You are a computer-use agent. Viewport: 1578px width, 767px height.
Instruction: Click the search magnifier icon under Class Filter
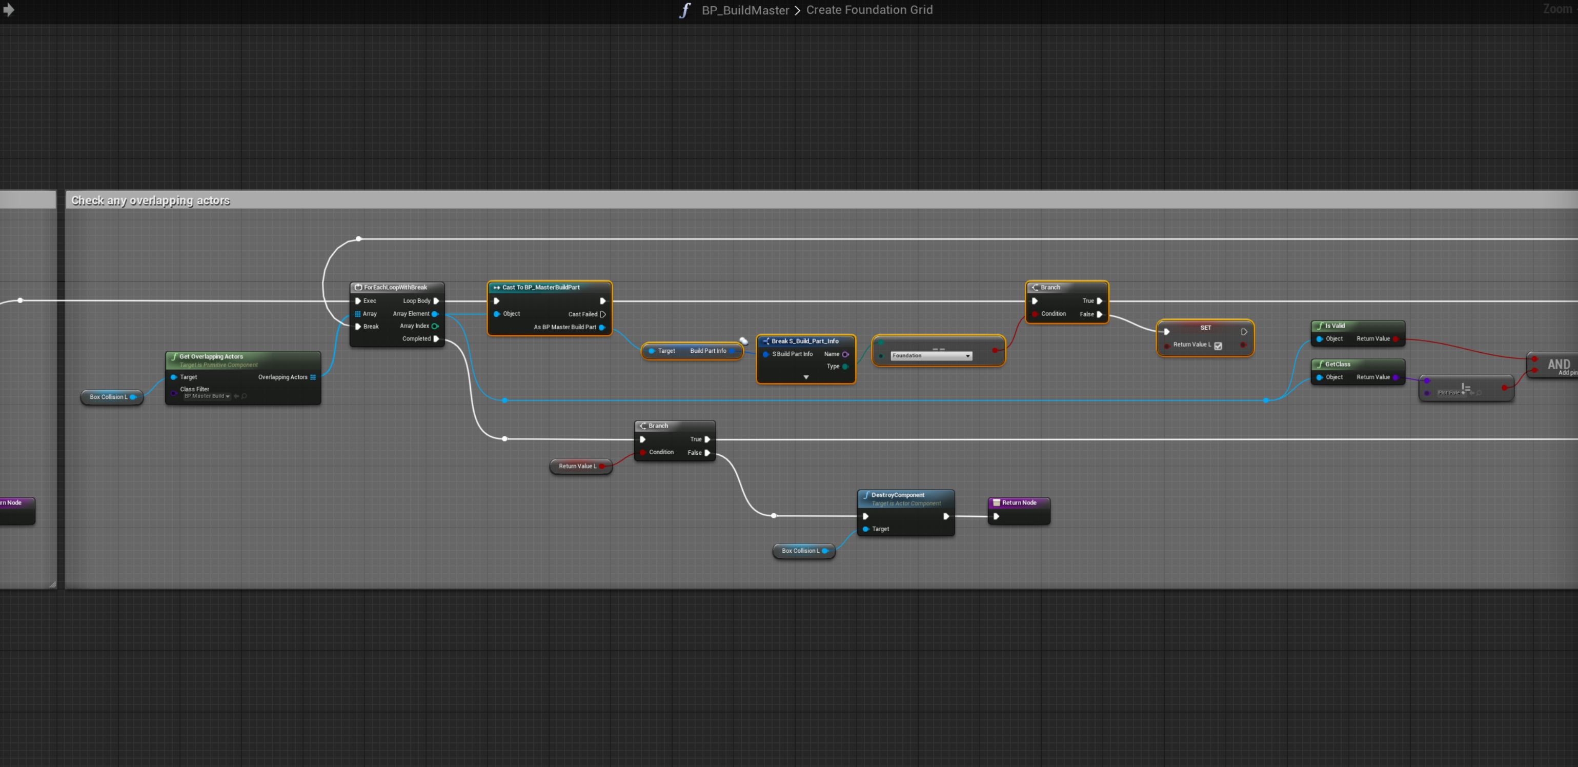pos(245,396)
